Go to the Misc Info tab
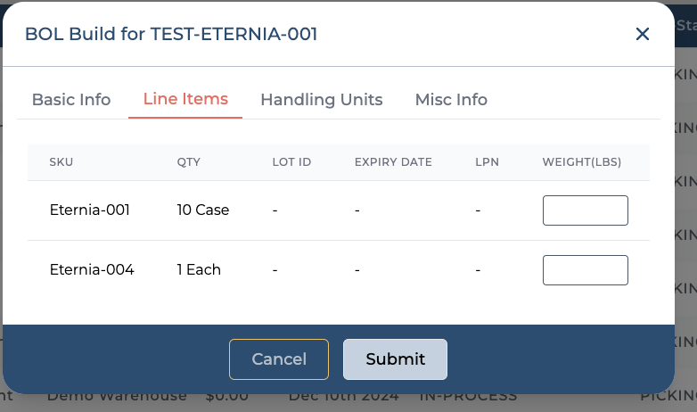This screenshot has height=412, width=697. (451, 100)
